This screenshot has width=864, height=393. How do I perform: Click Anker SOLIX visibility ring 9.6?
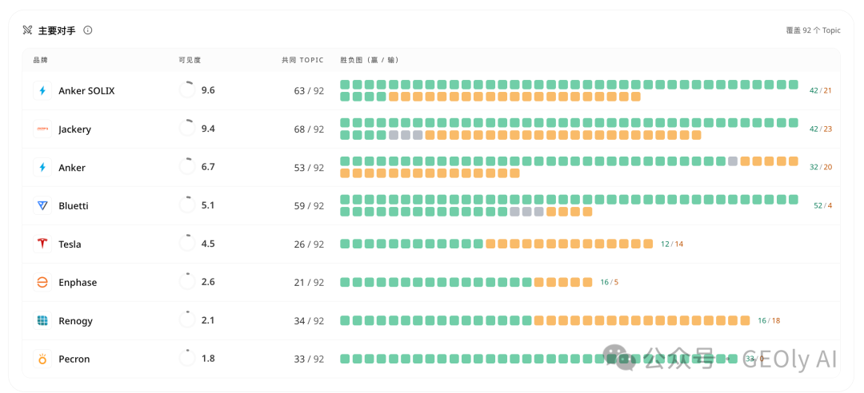point(187,90)
